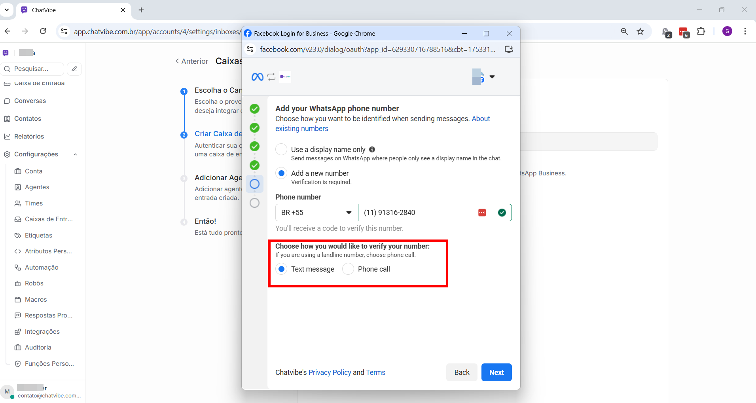Viewport: 756px width, 403px height.
Task: Open the Conta settings item
Action: coord(34,171)
